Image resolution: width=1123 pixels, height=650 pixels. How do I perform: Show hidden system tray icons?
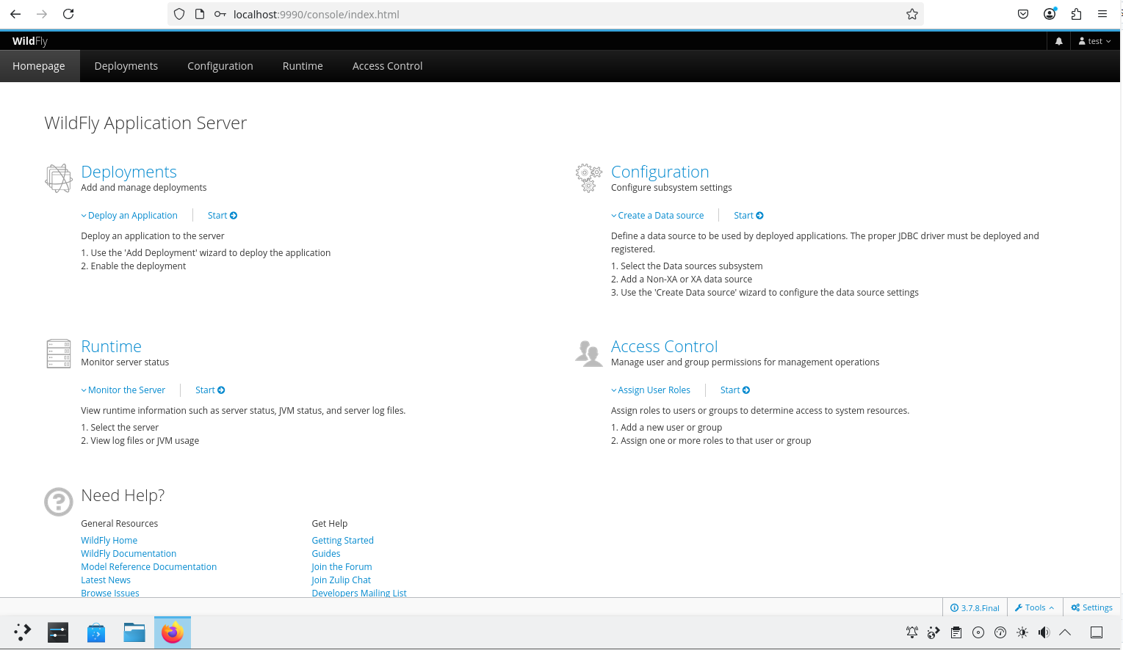coord(1065,632)
